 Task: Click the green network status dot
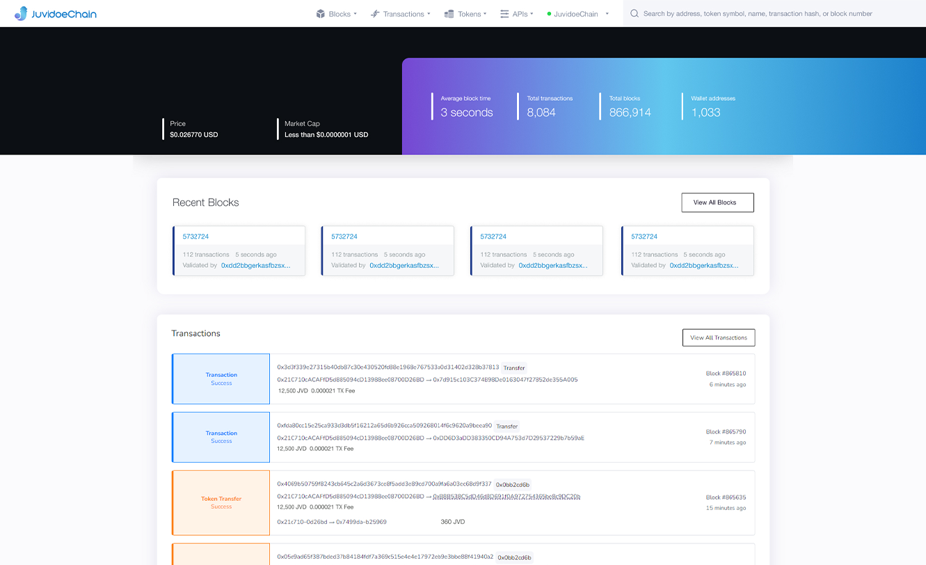(549, 14)
